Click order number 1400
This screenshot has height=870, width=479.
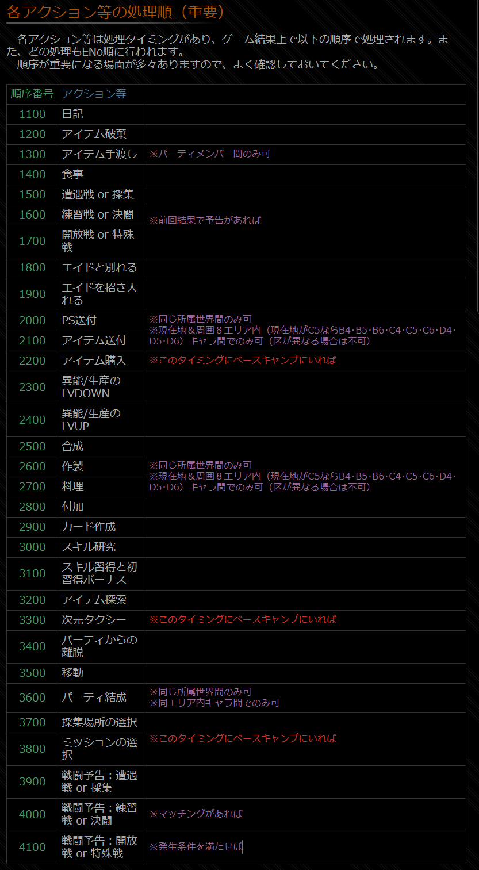pos(32,175)
